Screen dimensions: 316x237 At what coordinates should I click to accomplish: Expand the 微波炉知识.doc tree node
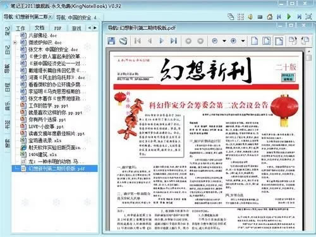[x=15, y=42]
